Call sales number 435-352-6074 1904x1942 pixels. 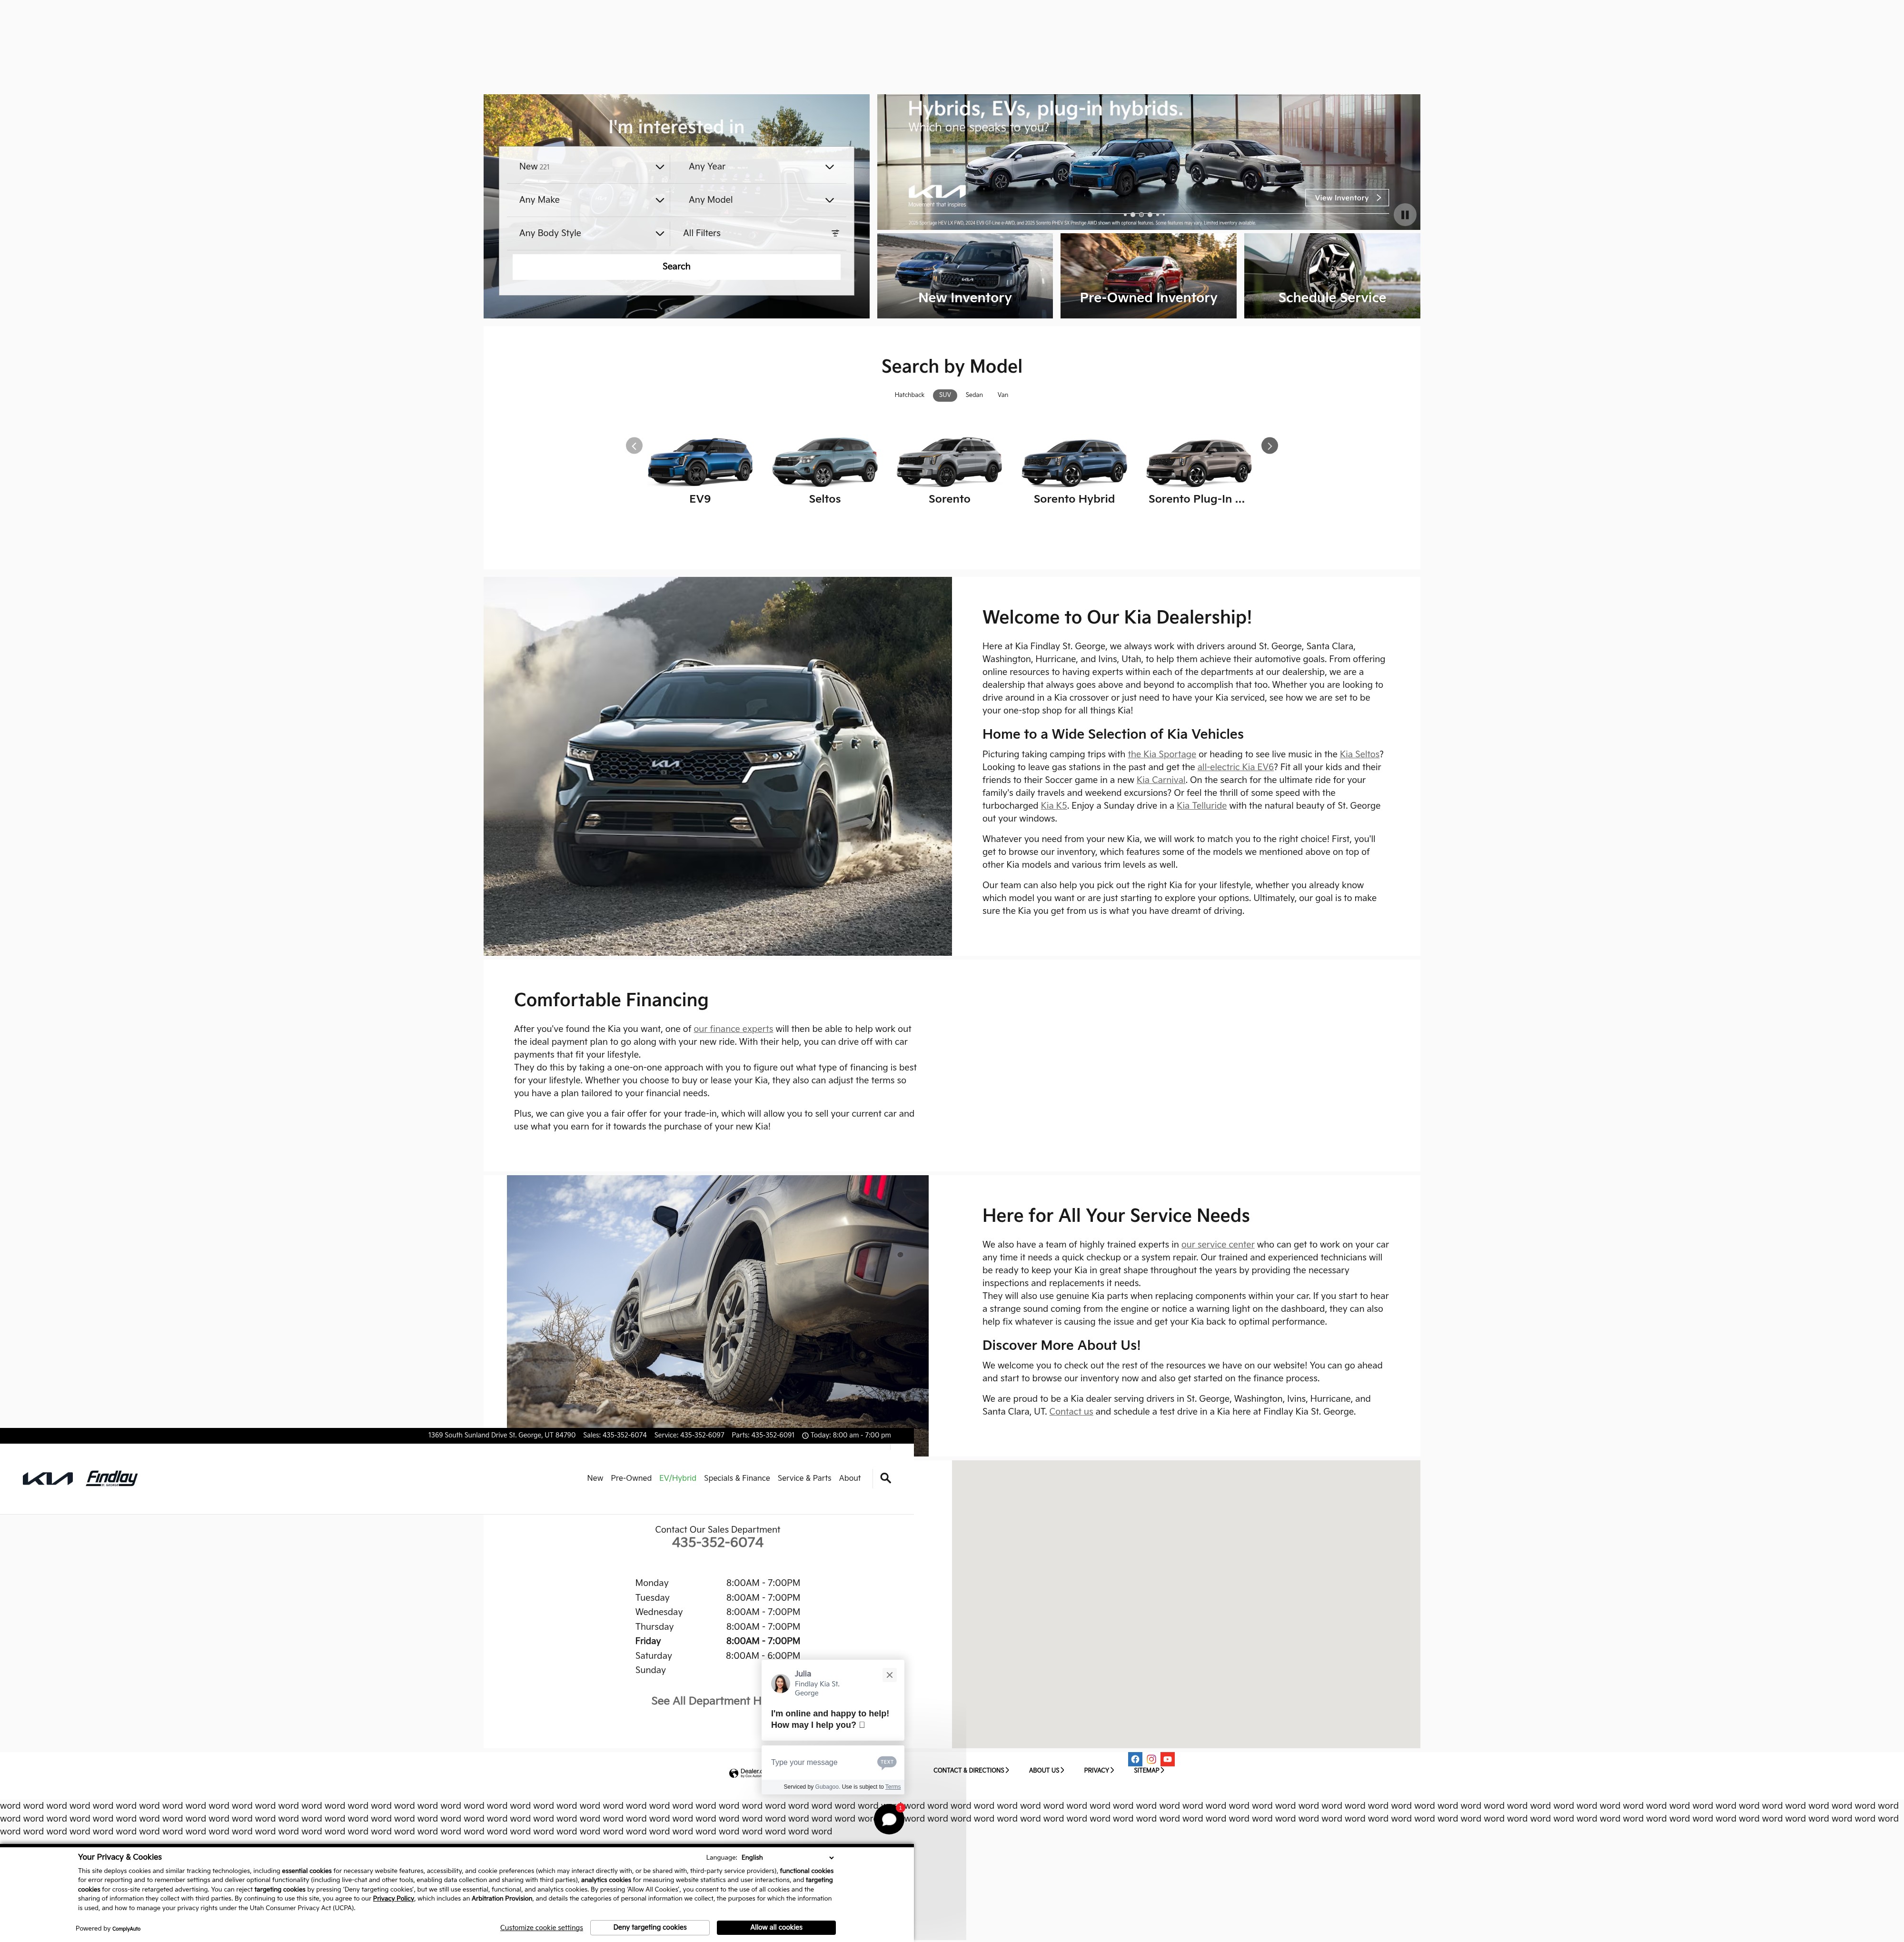coord(717,1543)
